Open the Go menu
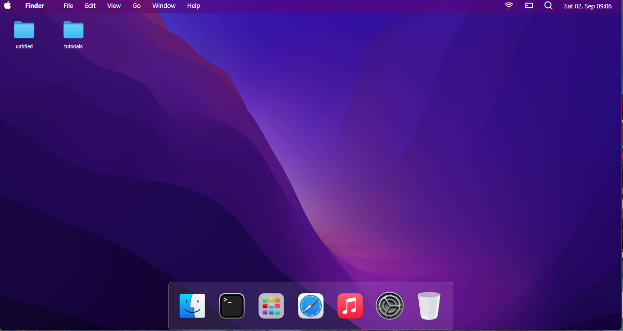 click(137, 6)
